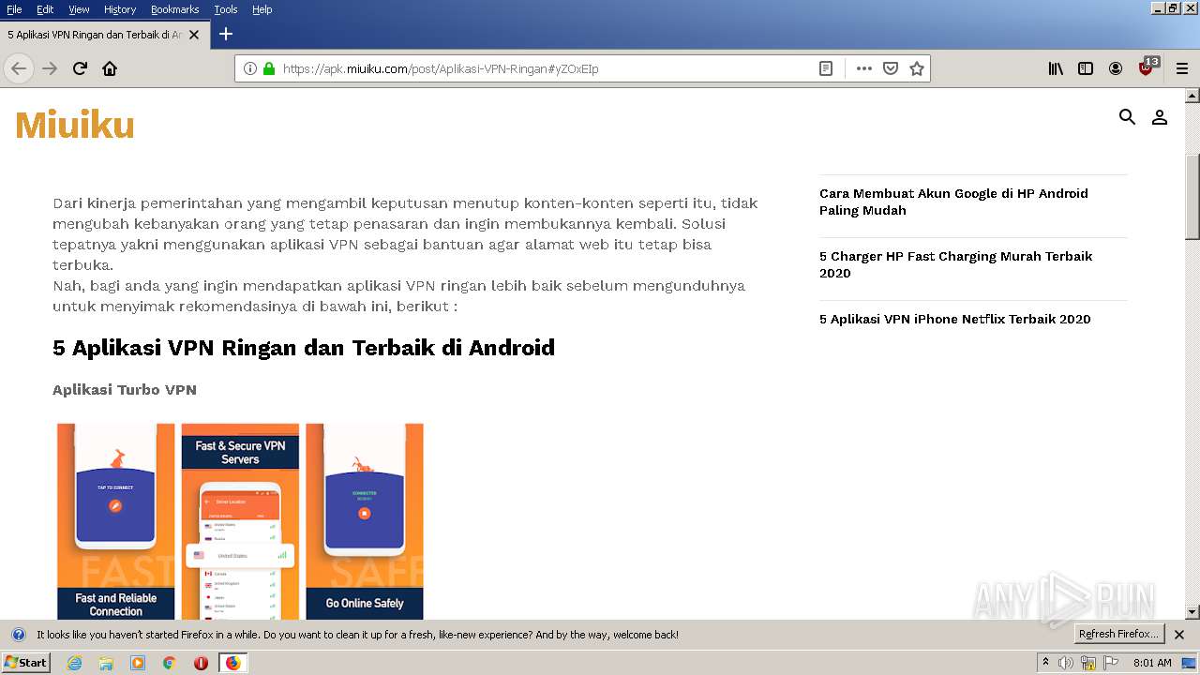
Task: Toggle reader view in address bar
Action: [826, 68]
